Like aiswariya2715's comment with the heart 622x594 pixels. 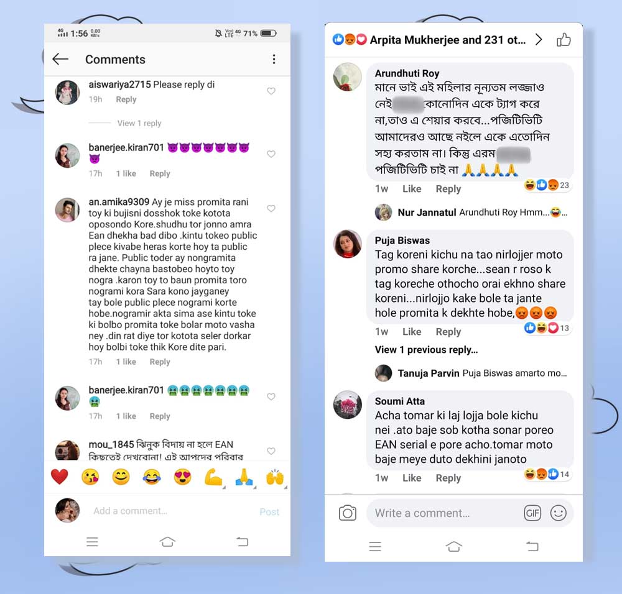point(271,91)
